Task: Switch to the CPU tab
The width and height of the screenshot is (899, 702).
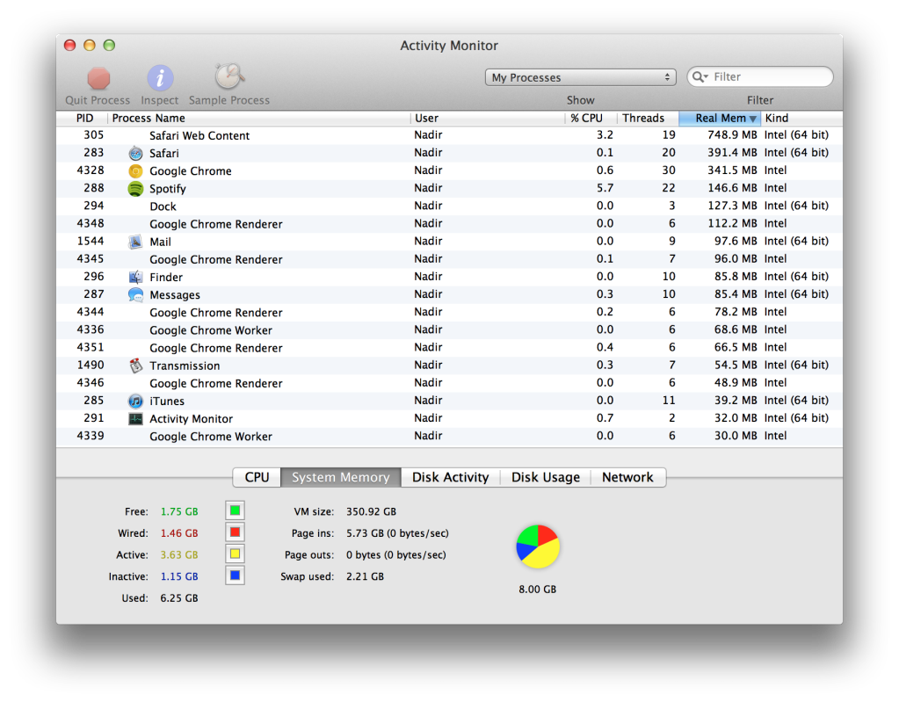Action: (257, 477)
